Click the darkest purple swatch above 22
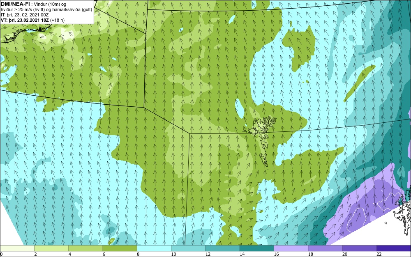The image size is (411, 257). 394,248
